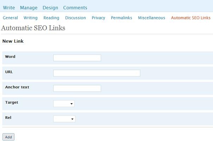Open the Write menu
The width and height of the screenshot is (213, 142).
point(9,8)
